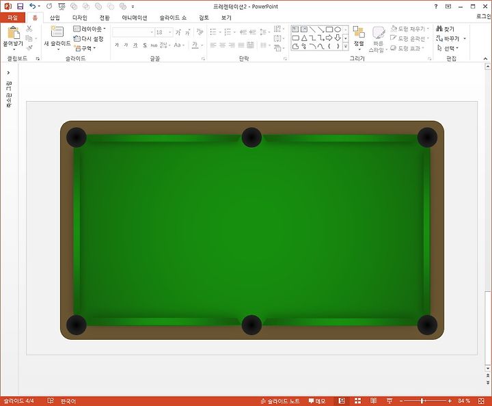Click Find (찾기) binoculars button
The height and width of the screenshot is (406, 492).
pos(445,29)
